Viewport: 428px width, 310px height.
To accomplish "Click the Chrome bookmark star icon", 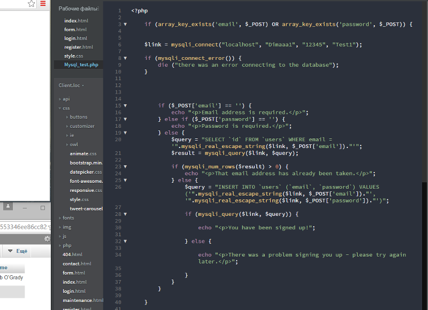I will 32,4.
